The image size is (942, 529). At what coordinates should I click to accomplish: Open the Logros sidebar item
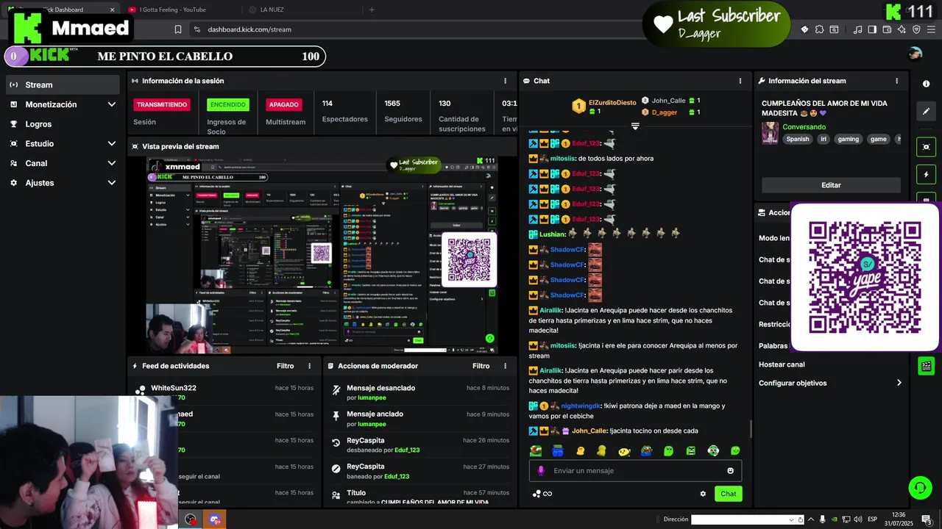[63, 124]
